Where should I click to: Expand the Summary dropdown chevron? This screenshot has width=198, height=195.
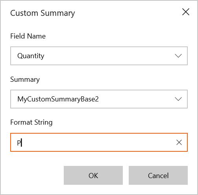(178, 99)
